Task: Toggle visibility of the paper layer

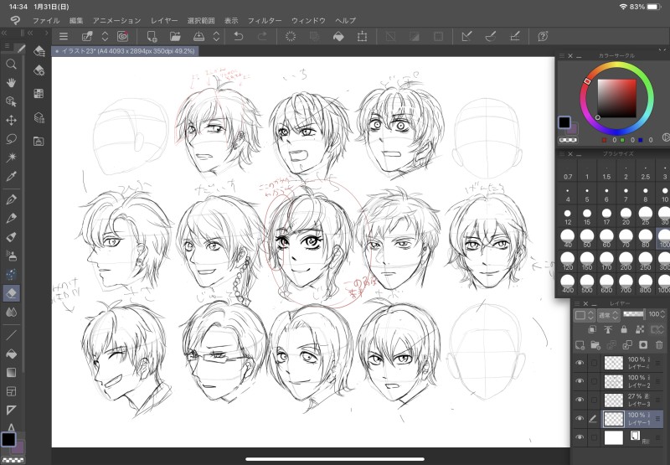Action: [580, 437]
